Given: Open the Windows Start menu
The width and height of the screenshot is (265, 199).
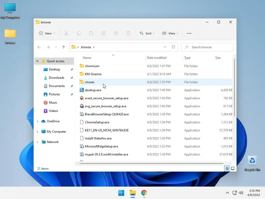Looking at the screenshot, I should point(121,193).
